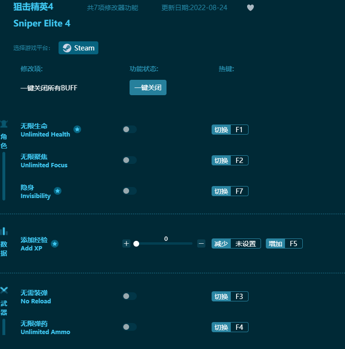
Task: Click the No Reload label
Action: (x=36, y=301)
